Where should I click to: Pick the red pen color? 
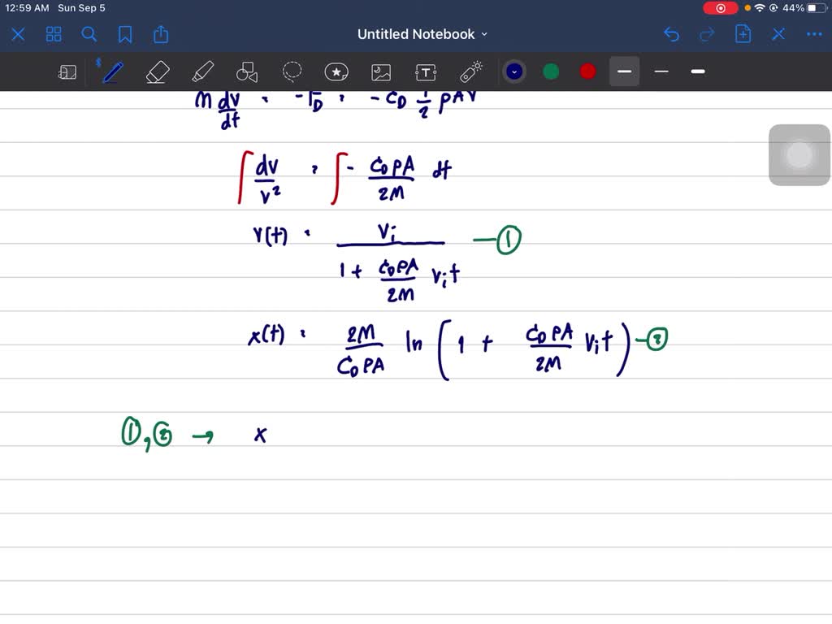pyautogui.click(x=587, y=71)
